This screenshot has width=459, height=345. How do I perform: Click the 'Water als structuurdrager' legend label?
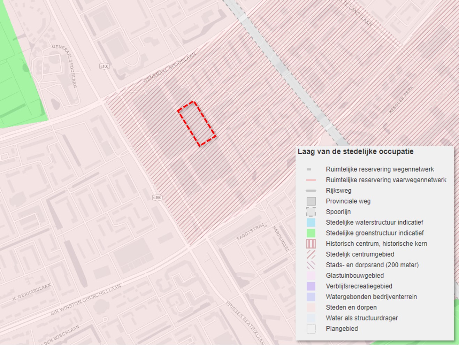(x=362, y=318)
